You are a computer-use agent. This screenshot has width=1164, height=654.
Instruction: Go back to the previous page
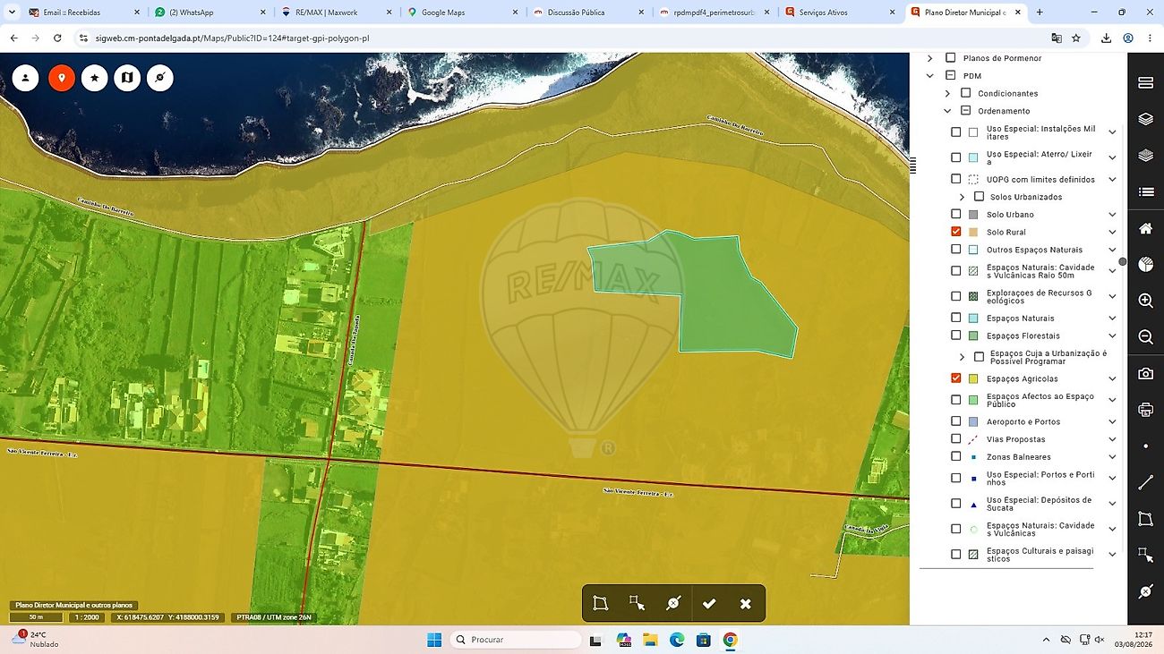[14, 38]
